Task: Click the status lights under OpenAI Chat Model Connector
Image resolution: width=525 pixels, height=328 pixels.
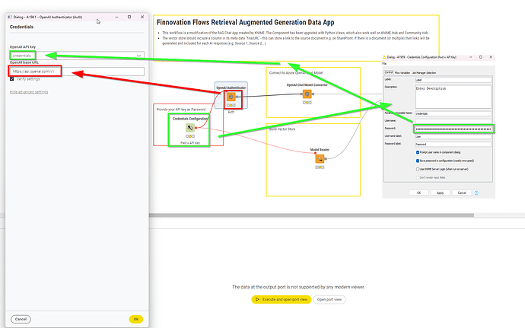Action: (x=307, y=103)
